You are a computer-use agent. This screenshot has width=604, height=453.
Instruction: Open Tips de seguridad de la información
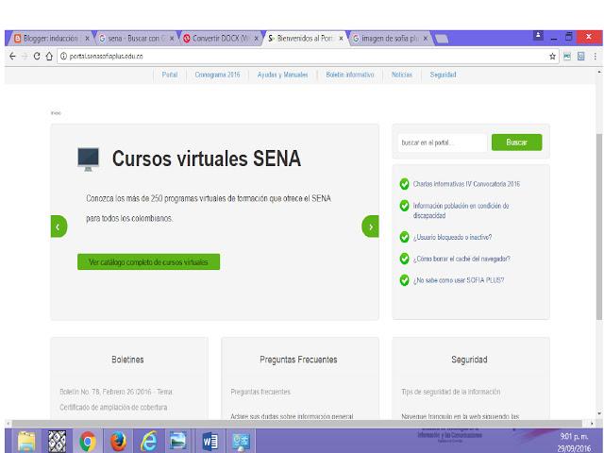tap(451, 392)
